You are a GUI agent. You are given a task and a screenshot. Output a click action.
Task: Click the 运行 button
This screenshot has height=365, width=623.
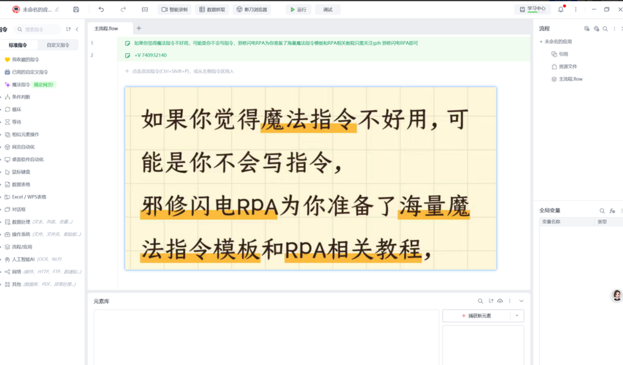(x=298, y=9)
